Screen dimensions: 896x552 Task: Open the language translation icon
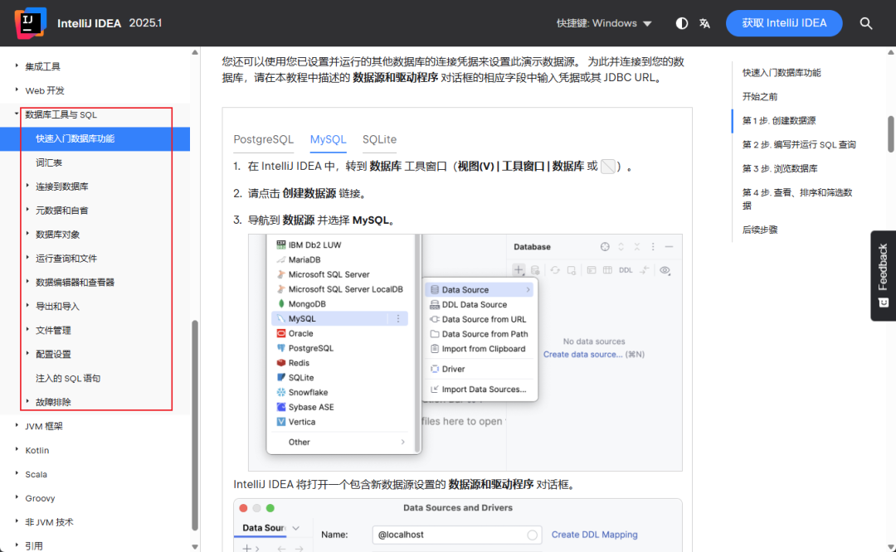point(704,23)
